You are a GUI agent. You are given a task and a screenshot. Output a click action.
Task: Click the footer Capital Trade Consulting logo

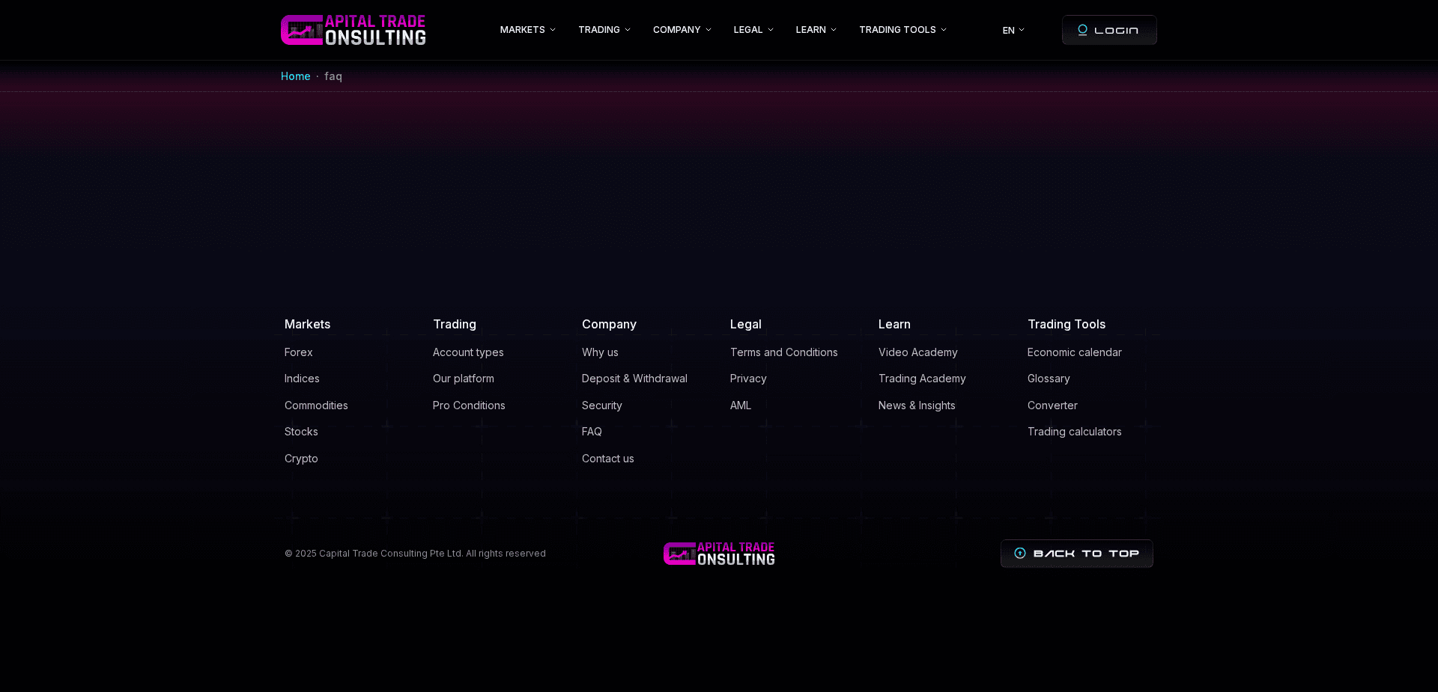pyautogui.click(x=718, y=554)
